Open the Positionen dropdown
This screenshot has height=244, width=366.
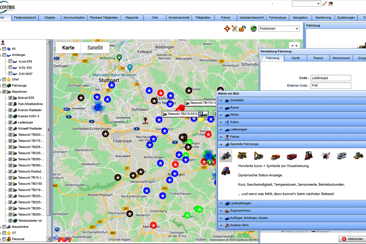(279, 29)
